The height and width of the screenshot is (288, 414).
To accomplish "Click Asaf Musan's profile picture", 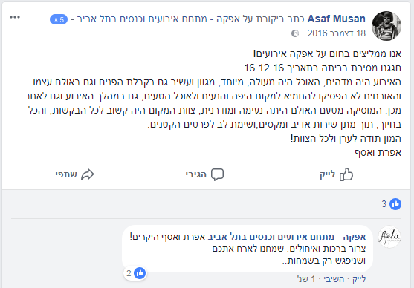I will tap(386, 26).
